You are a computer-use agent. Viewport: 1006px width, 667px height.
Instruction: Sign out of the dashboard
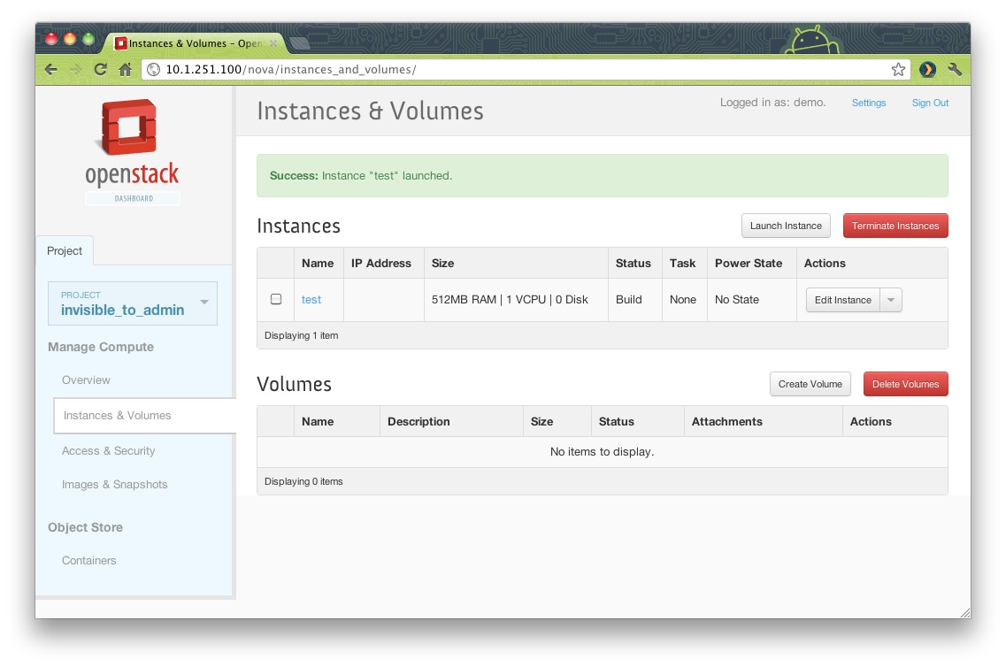pos(929,103)
